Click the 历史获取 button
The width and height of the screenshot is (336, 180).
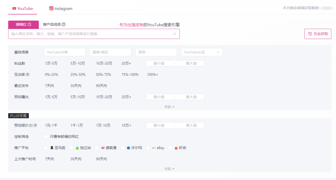[318, 34]
